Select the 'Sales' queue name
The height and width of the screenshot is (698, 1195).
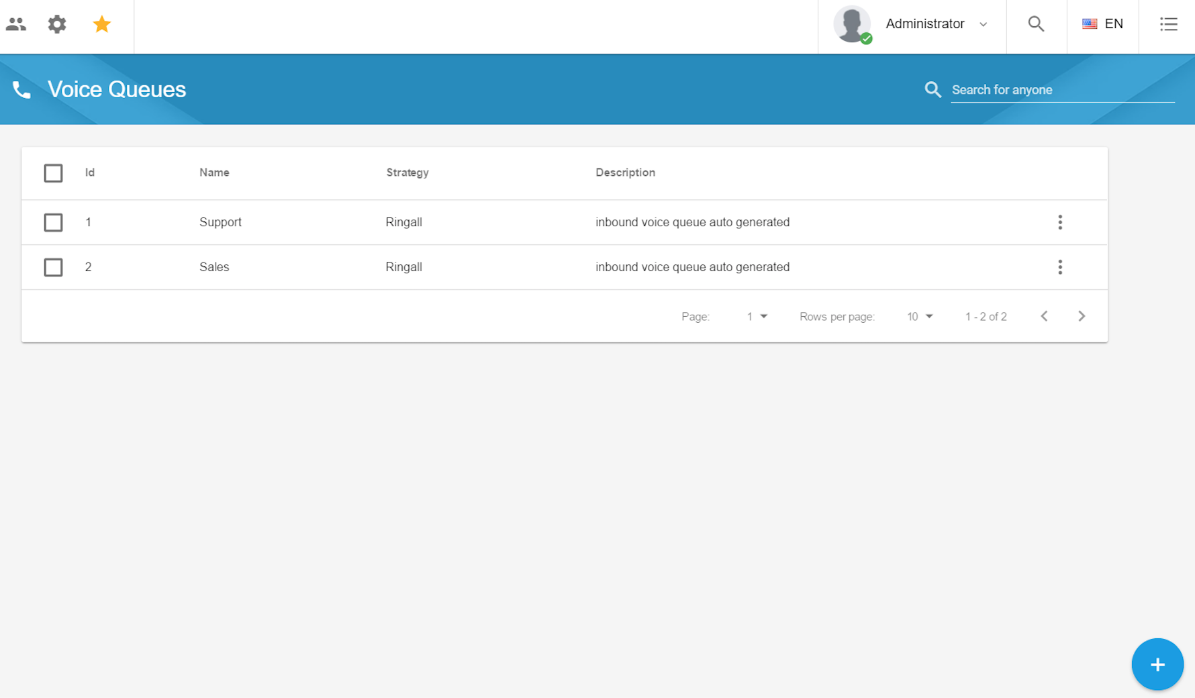click(214, 267)
